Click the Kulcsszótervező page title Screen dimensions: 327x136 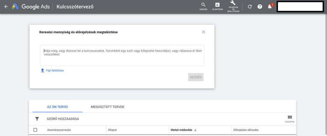[x=75, y=7]
